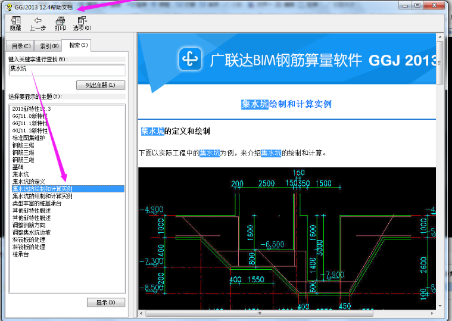Open the 选项(O) options toolbar menu

(82, 24)
